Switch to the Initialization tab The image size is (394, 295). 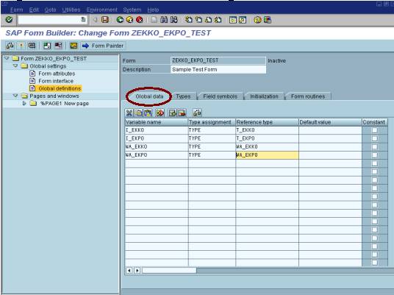[264, 96]
